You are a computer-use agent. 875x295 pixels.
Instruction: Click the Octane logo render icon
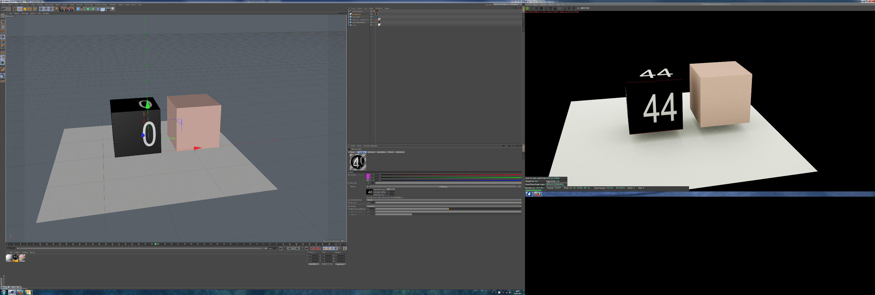[x=527, y=8]
